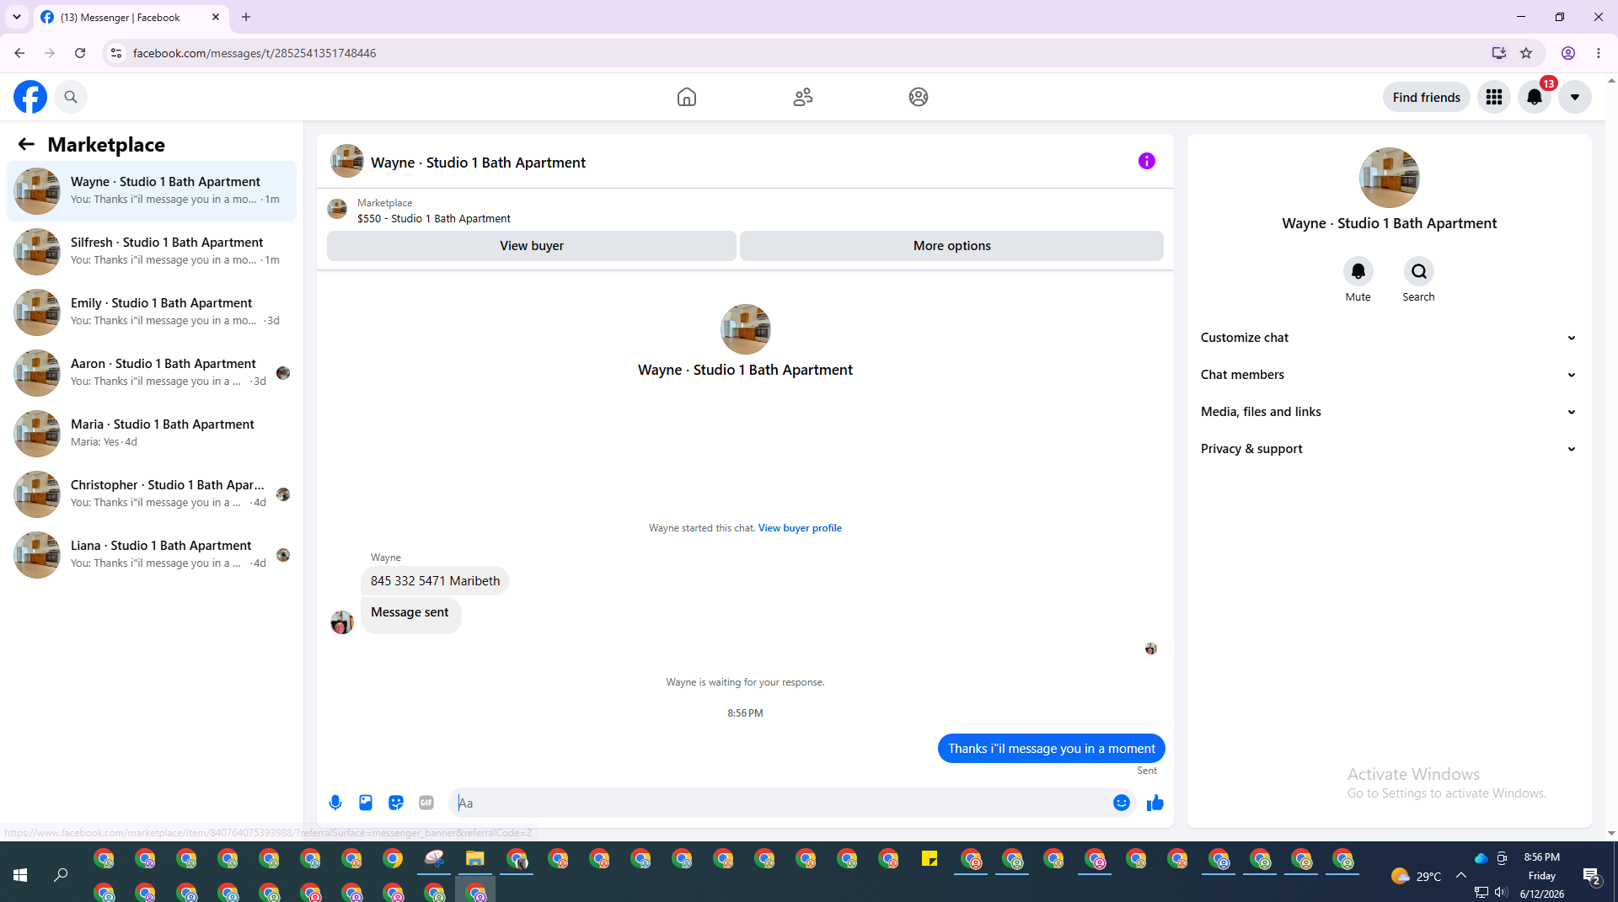Click the View buyer button

click(x=532, y=246)
